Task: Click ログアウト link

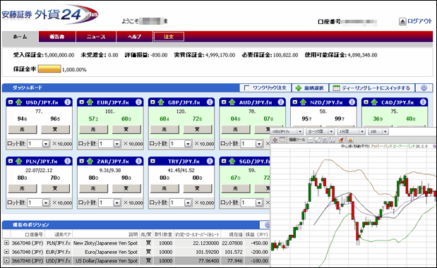Action: click(420, 21)
